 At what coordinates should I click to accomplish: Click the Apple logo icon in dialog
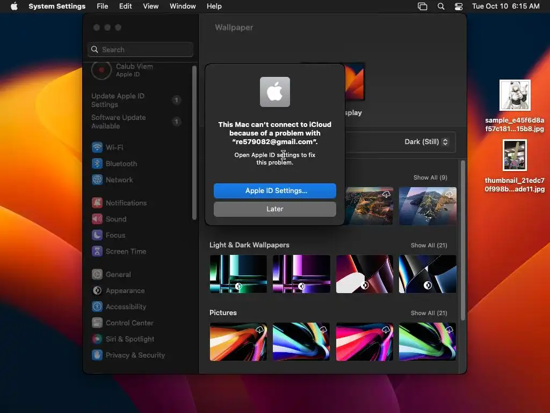[274, 92]
